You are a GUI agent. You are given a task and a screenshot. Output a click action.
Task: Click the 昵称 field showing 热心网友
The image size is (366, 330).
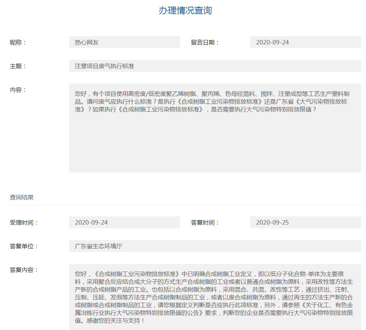125,42
